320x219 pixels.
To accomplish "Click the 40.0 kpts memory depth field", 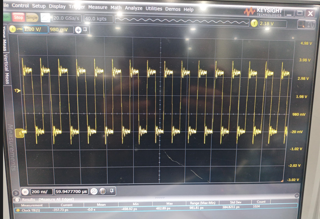I will point(98,19).
